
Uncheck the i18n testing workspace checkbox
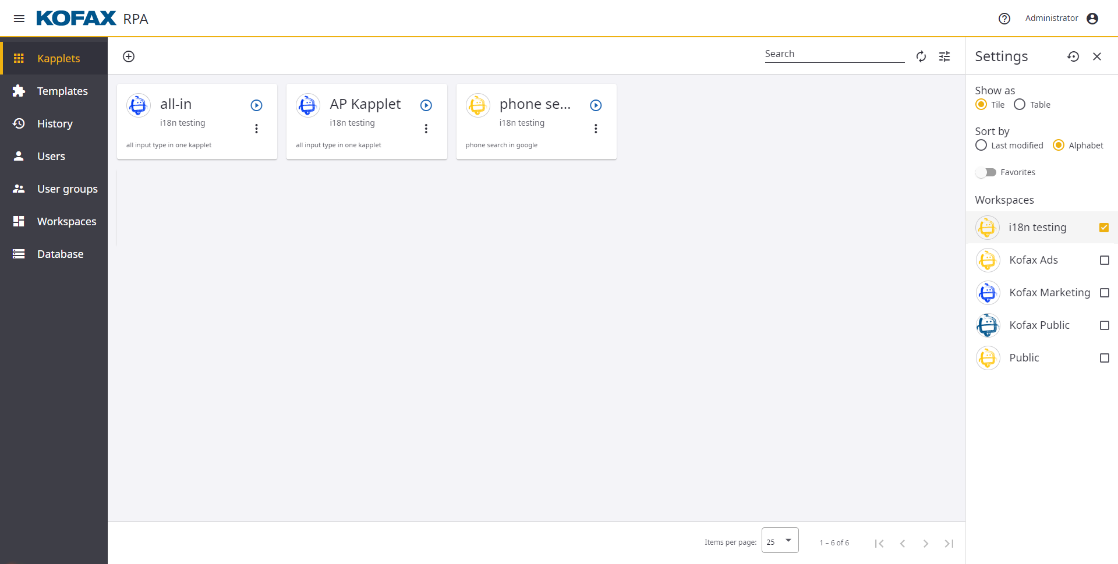tap(1104, 228)
